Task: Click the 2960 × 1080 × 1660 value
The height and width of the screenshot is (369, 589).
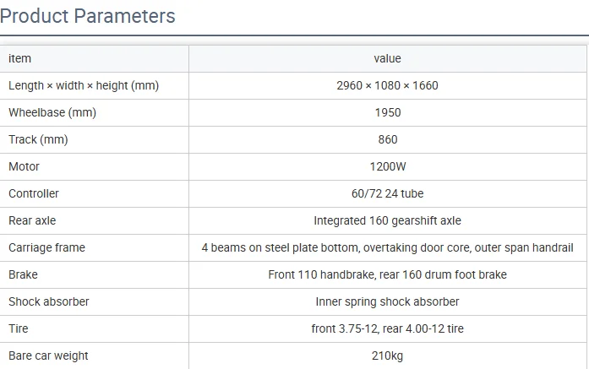Action: (387, 85)
